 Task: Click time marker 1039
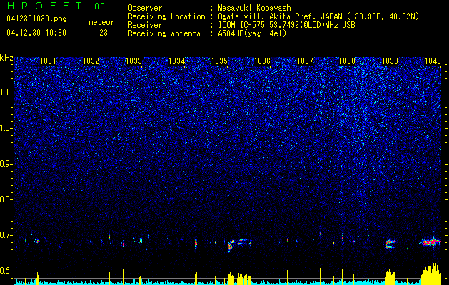click(x=390, y=61)
